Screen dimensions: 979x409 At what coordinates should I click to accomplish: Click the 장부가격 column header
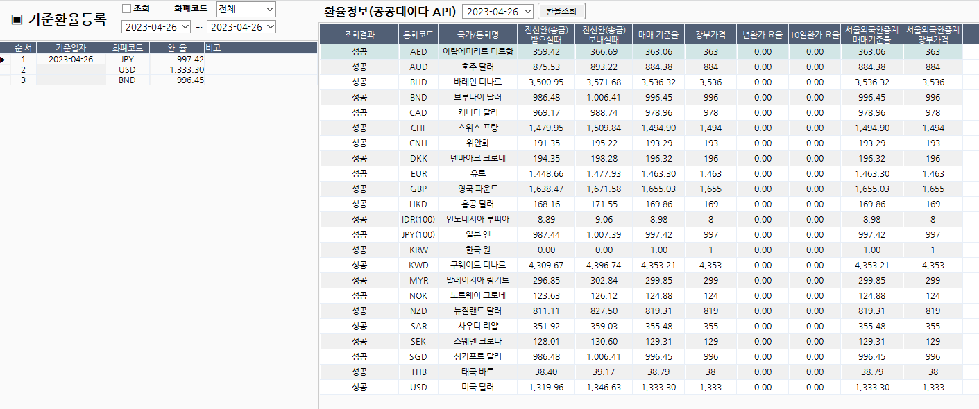click(x=710, y=34)
